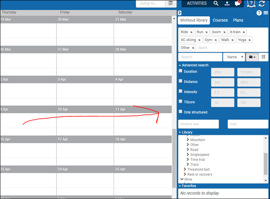Switch to list view icon
270x199 pixels.
[264, 57]
